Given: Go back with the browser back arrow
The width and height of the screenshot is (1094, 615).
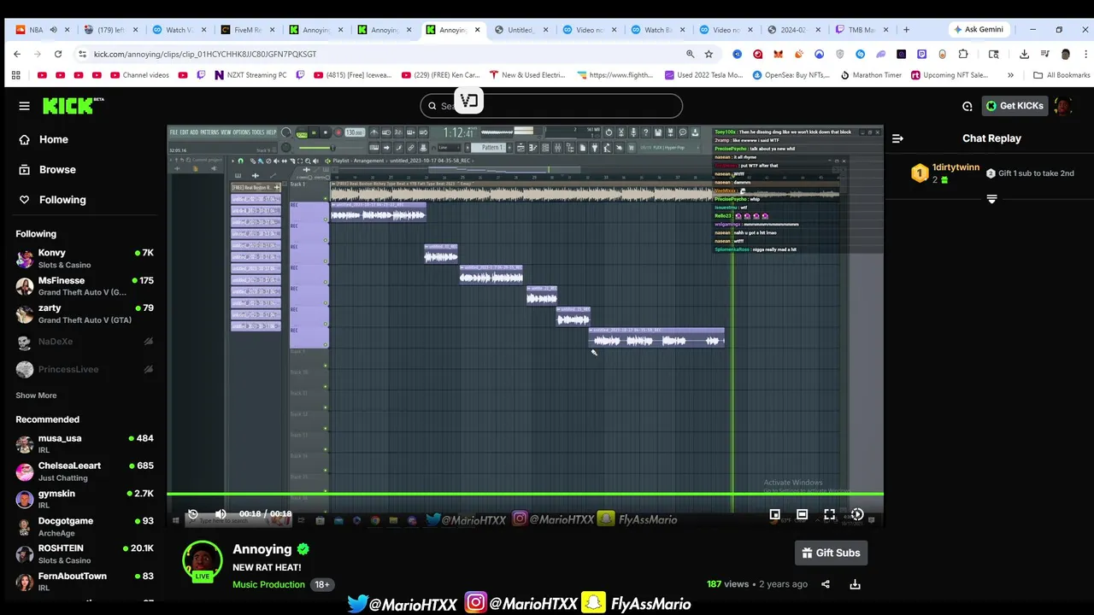Looking at the screenshot, I should click(x=17, y=54).
